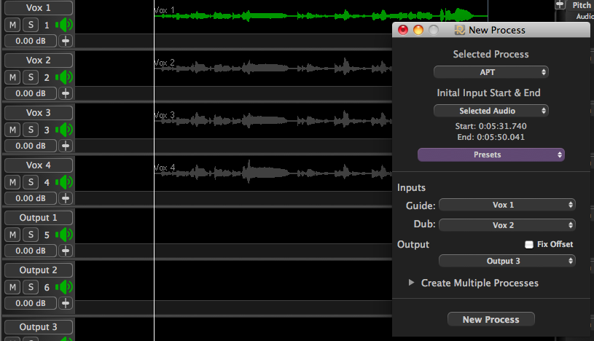
Task: Click the speaker icon on Vox 1 track
Action: (66, 25)
